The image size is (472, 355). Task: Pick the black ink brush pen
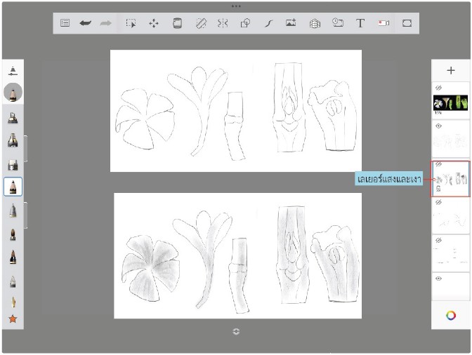pyautogui.click(x=13, y=257)
